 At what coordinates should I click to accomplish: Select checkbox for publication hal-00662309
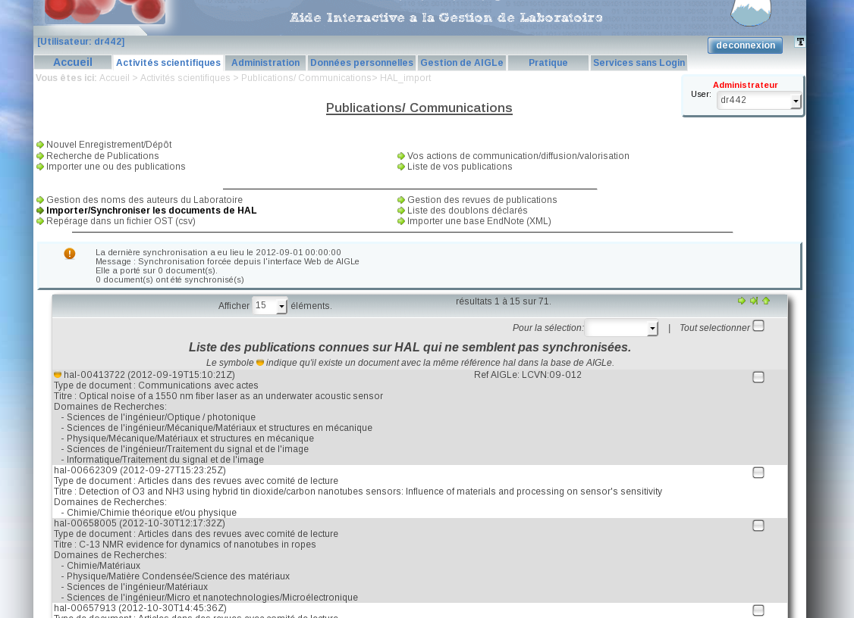click(x=758, y=473)
